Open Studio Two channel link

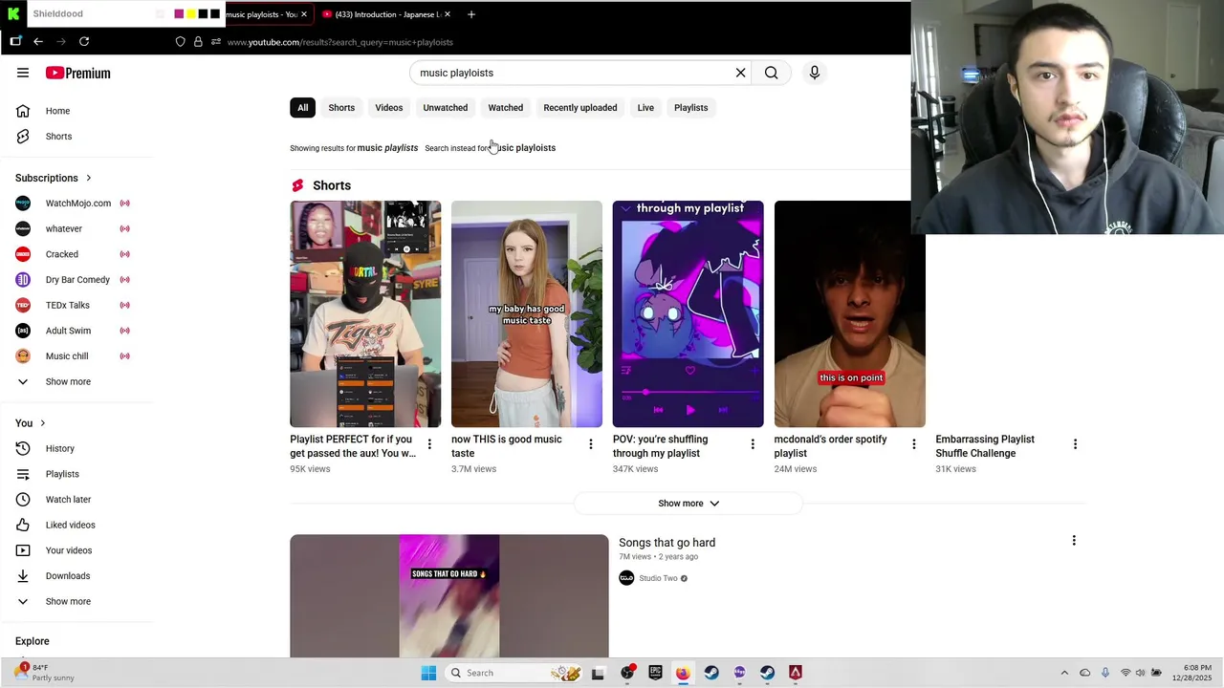coord(658,578)
